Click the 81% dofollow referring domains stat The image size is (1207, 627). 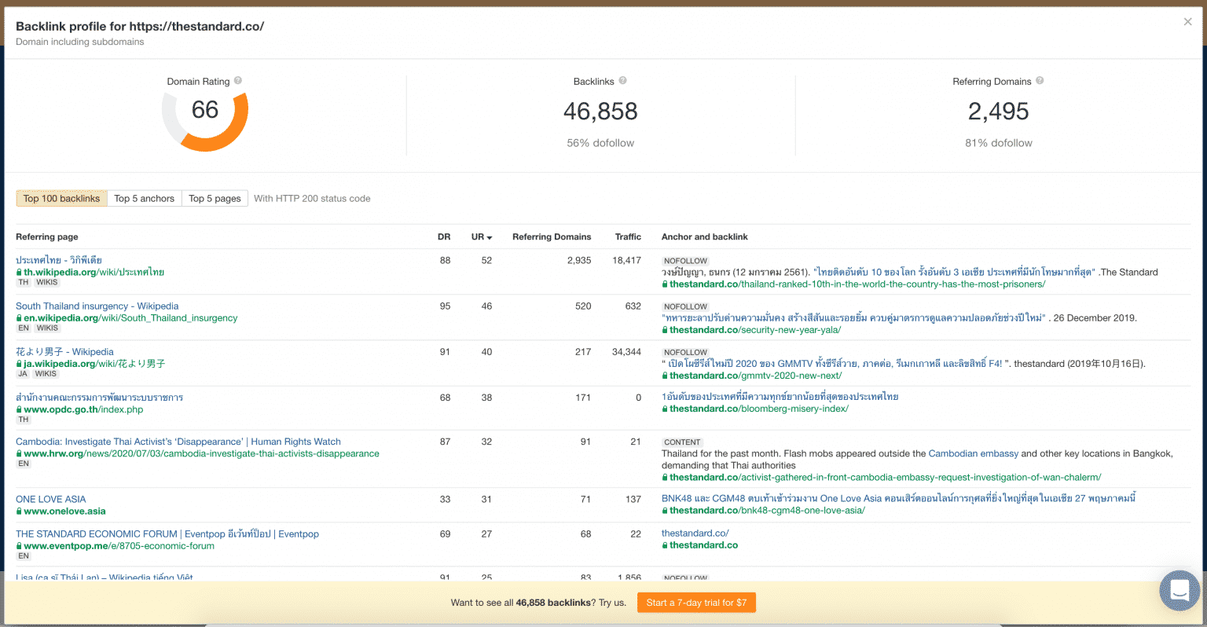coord(999,143)
